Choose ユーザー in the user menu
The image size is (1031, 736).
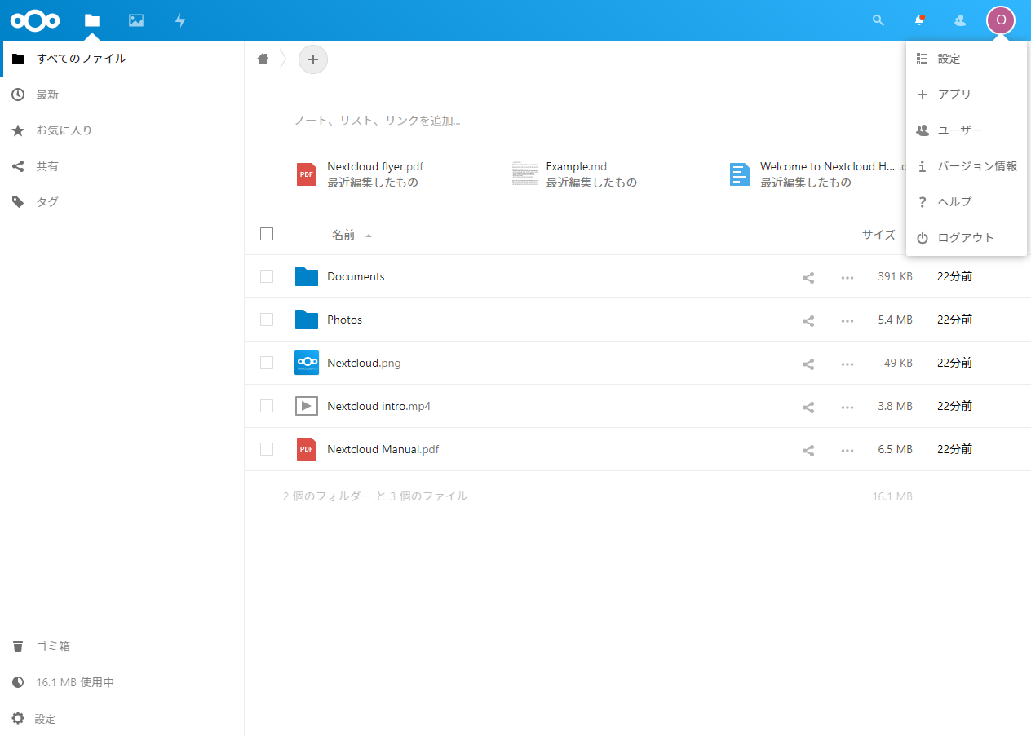click(967, 130)
